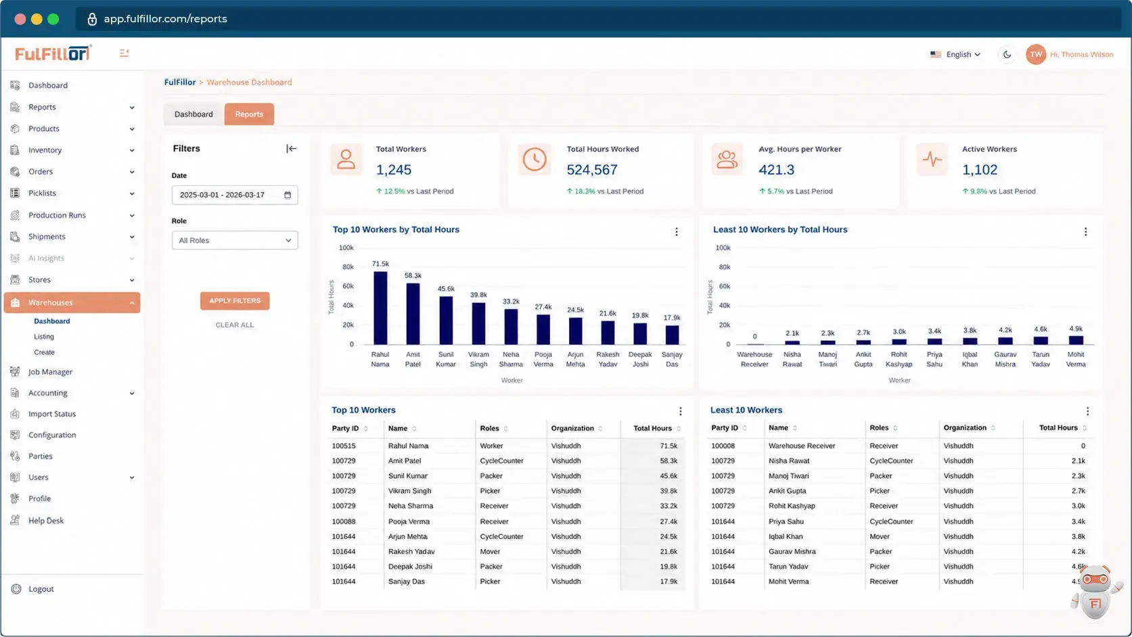This screenshot has width=1132, height=637.
Task: Click the Import Status sidebar icon
Action: coord(15,414)
